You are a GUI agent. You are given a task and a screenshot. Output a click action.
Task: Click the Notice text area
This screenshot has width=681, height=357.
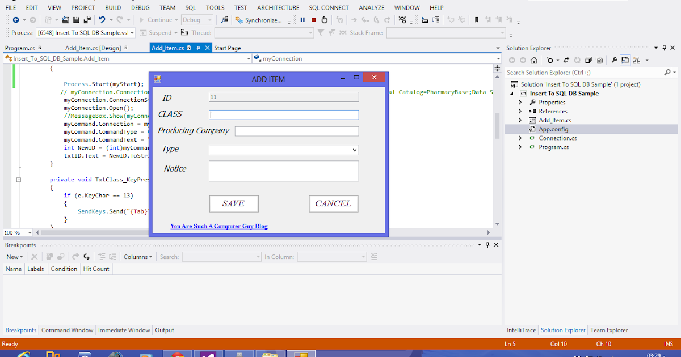284,171
